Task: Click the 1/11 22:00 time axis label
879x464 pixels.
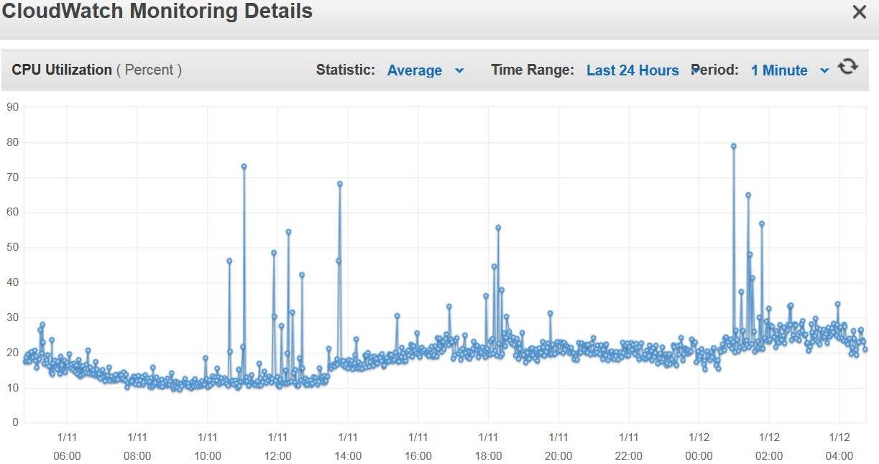Action: [x=629, y=446]
